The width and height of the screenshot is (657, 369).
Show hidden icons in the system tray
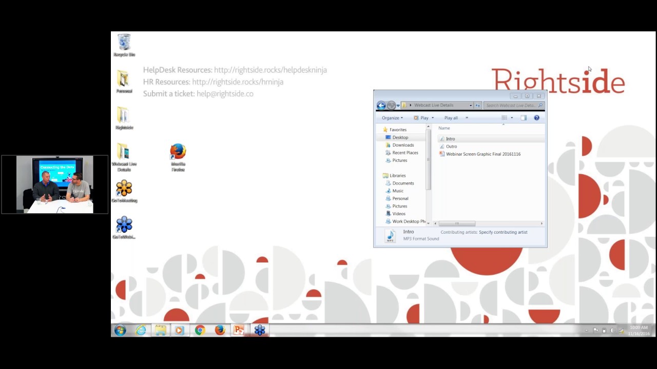point(587,331)
